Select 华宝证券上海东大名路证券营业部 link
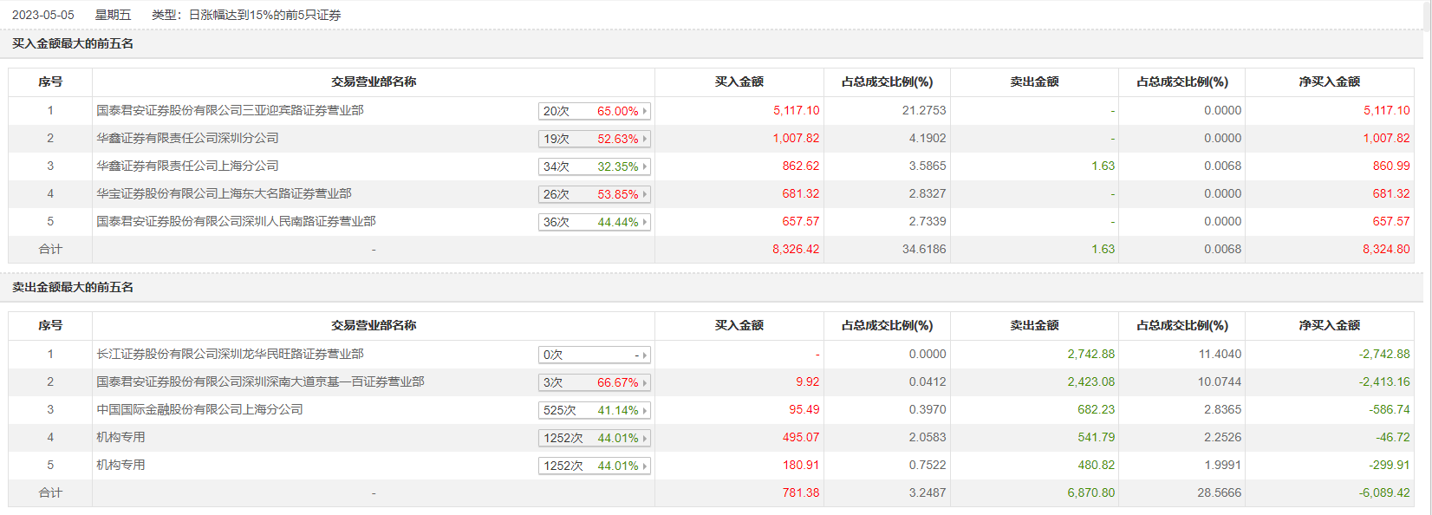The width and height of the screenshot is (1432, 515). (x=224, y=193)
